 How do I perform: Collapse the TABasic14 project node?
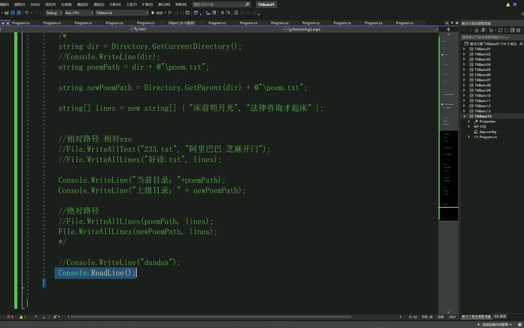(x=464, y=116)
